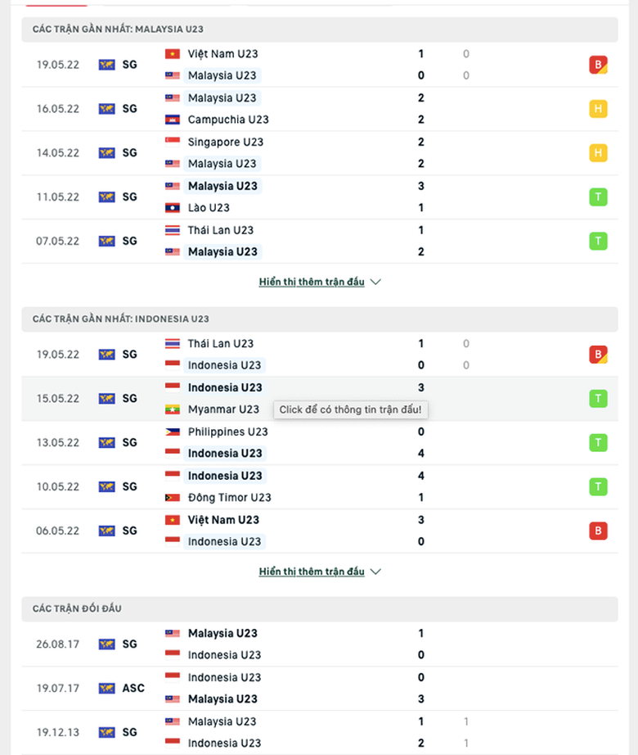The width and height of the screenshot is (638, 755).
Task: Expand more Malaysia U23 matches with chevron
Action: [x=375, y=282]
